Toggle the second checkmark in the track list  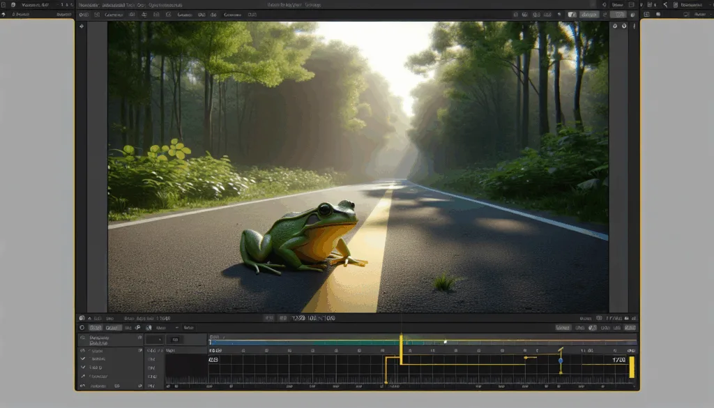[x=83, y=367]
